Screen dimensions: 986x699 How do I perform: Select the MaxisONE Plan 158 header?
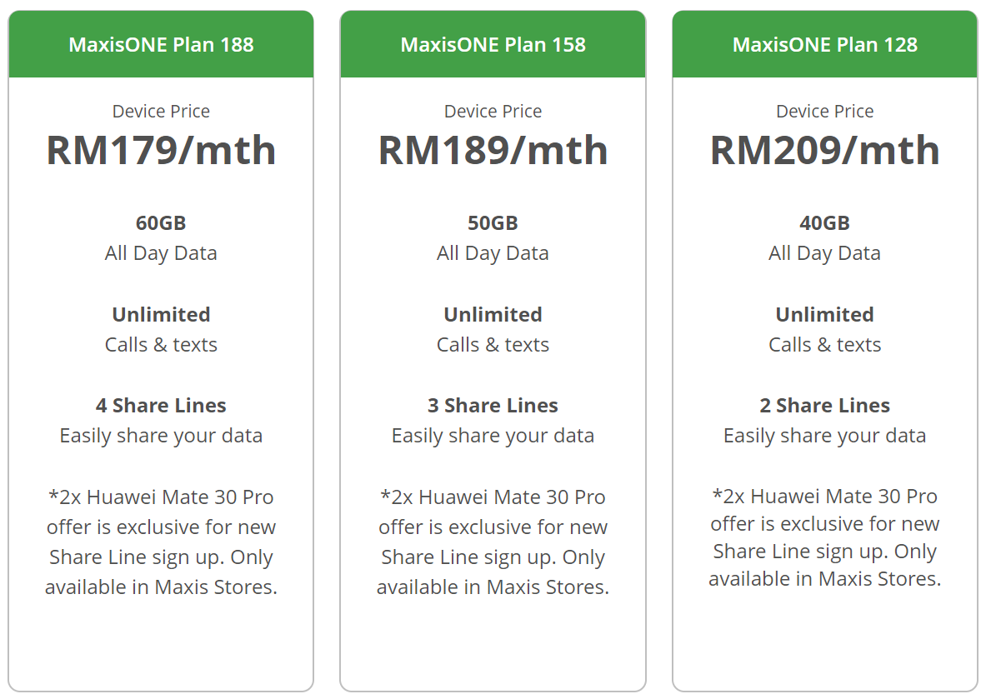tap(493, 44)
